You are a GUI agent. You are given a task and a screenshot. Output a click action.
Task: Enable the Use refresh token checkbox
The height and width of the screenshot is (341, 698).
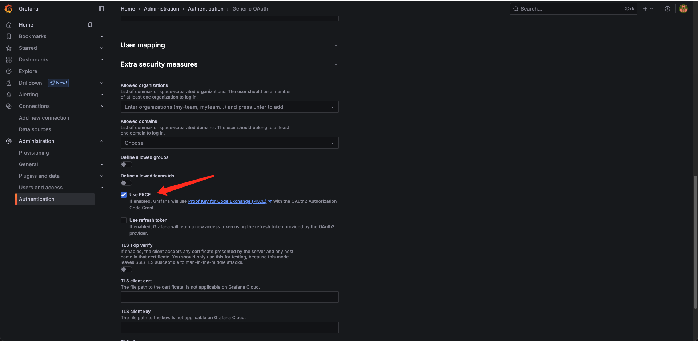pos(124,220)
